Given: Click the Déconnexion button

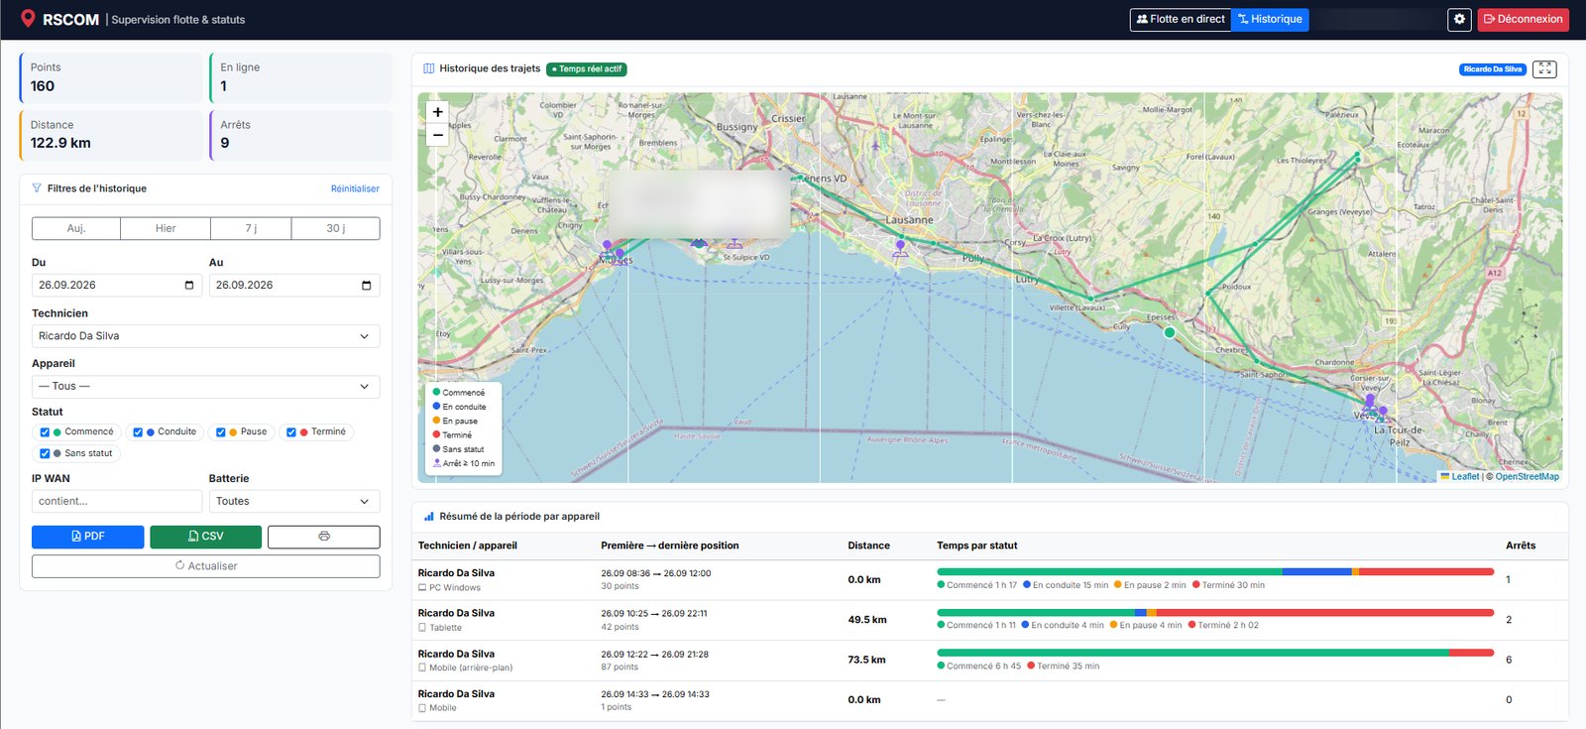Looking at the screenshot, I should click(x=1524, y=20).
